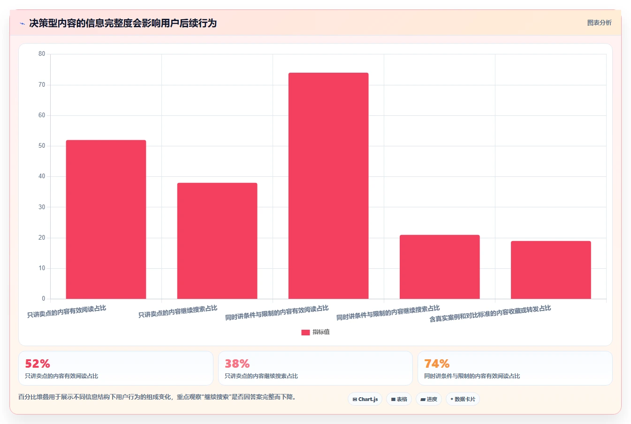Click the y-axis value 80
Viewport: 631px width, 424px height.
42,54
